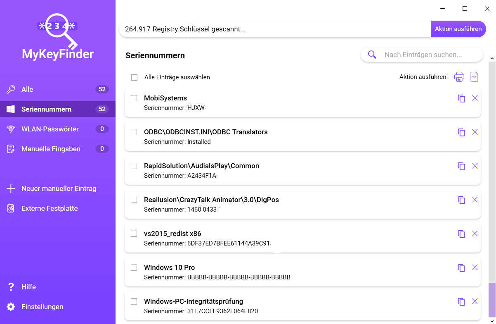Remove the ODBC Translators entry
Viewport: 496px width, 324px height.
pos(475,132)
